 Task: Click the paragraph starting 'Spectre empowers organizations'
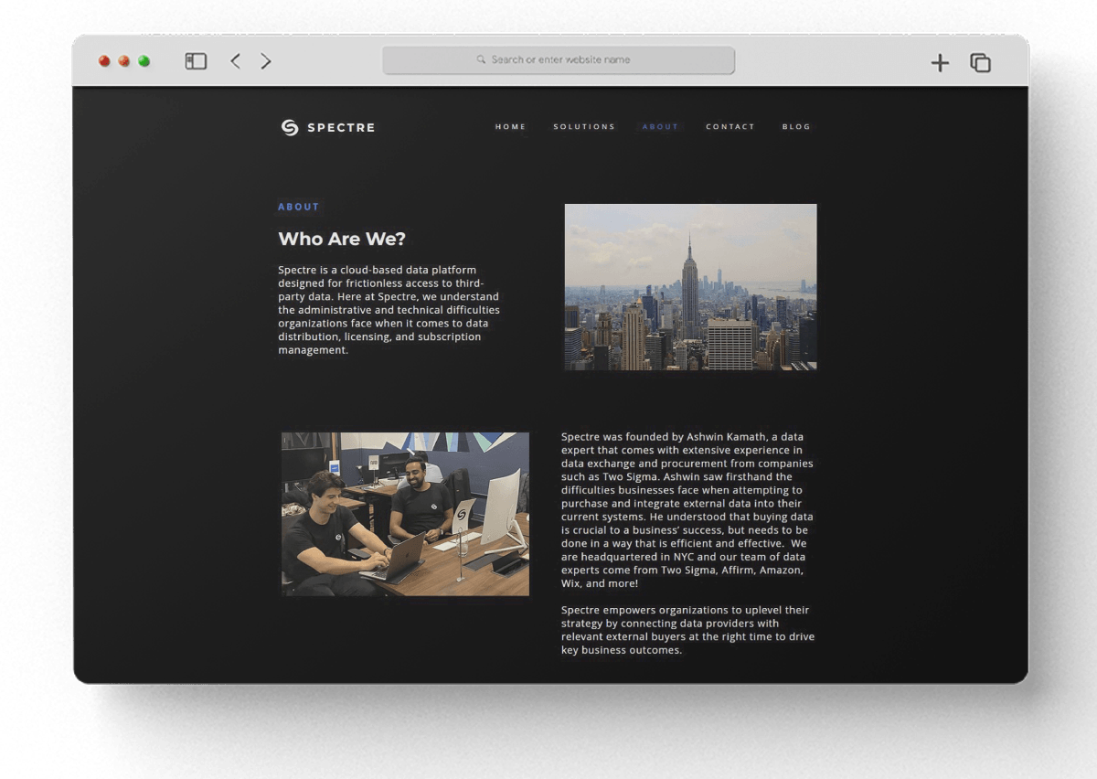[687, 630]
